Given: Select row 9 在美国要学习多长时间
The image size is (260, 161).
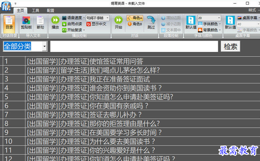Looking at the screenshot, I should (x=130, y=132).
